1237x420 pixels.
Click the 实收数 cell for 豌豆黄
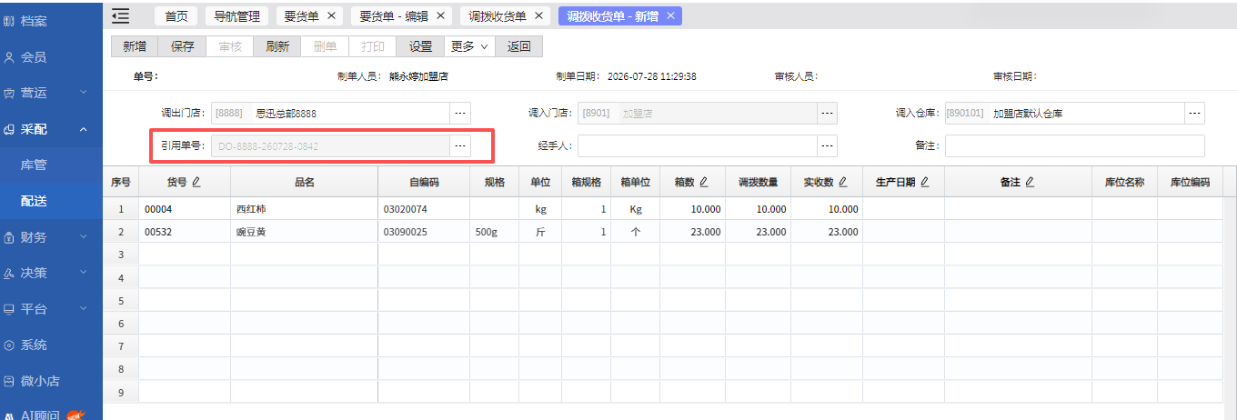coord(827,232)
